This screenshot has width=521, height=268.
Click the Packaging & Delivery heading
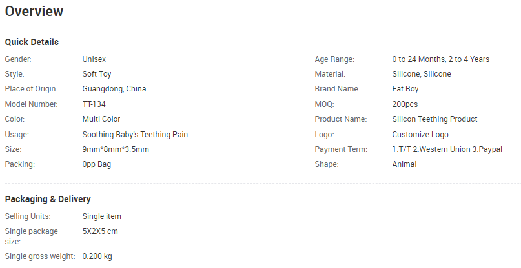coord(48,199)
